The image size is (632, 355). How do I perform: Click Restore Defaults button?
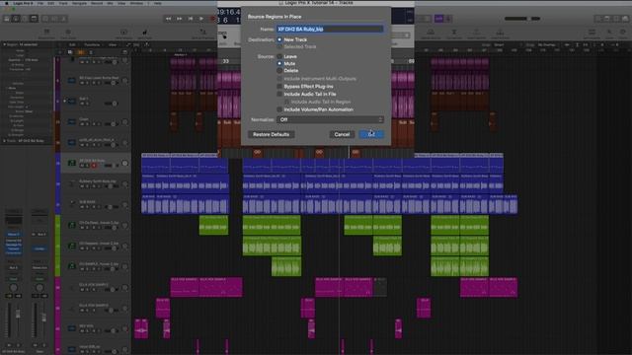pyautogui.click(x=272, y=134)
